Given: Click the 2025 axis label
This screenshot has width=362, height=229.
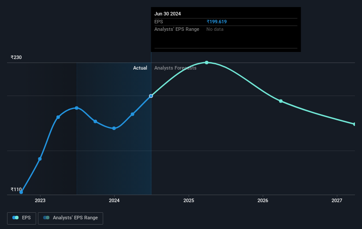Looking at the screenshot, I should pyautogui.click(x=189, y=201).
